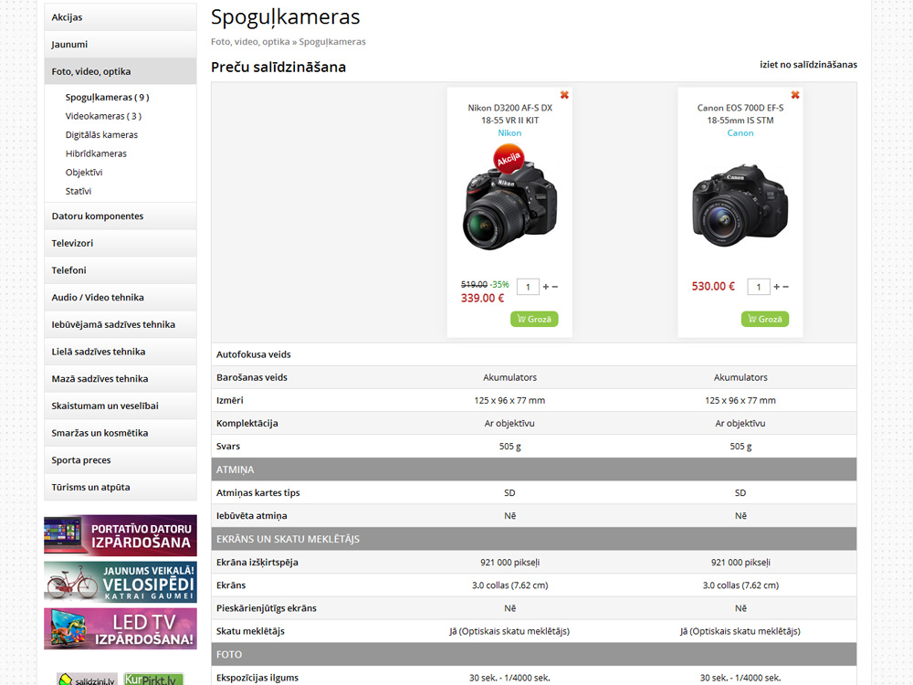Open LED TV izpārdošana banner
Viewport: 913px width, 685px height.
(x=120, y=628)
